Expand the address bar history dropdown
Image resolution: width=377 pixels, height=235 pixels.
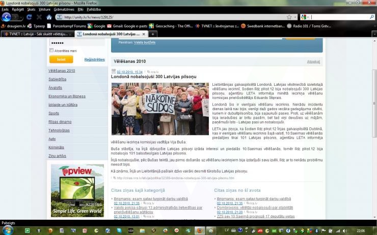click(x=295, y=17)
